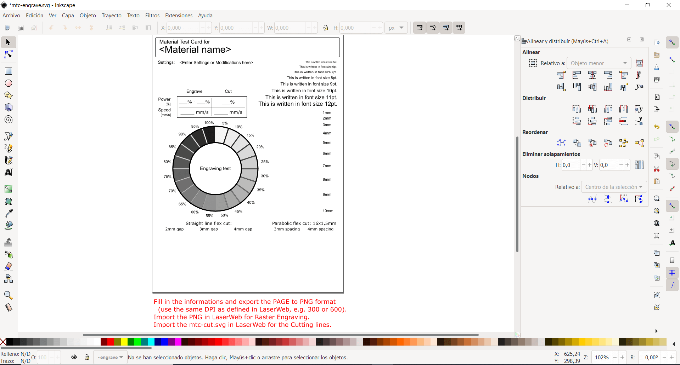The height and width of the screenshot is (365, 680).
Task: Toggle move patterns with objects
Action: coord(459,28)
